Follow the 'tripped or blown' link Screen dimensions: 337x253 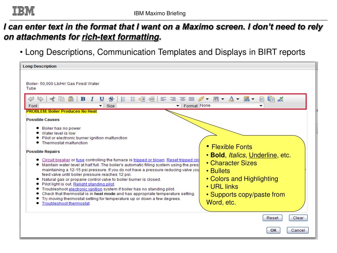click(x=149, y=160)
